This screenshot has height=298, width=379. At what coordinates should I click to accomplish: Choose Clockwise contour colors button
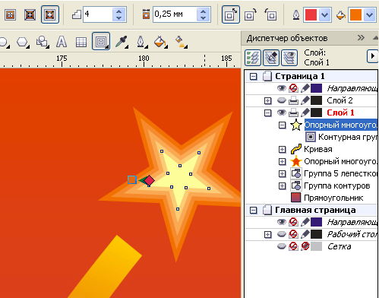click(250, 14)
